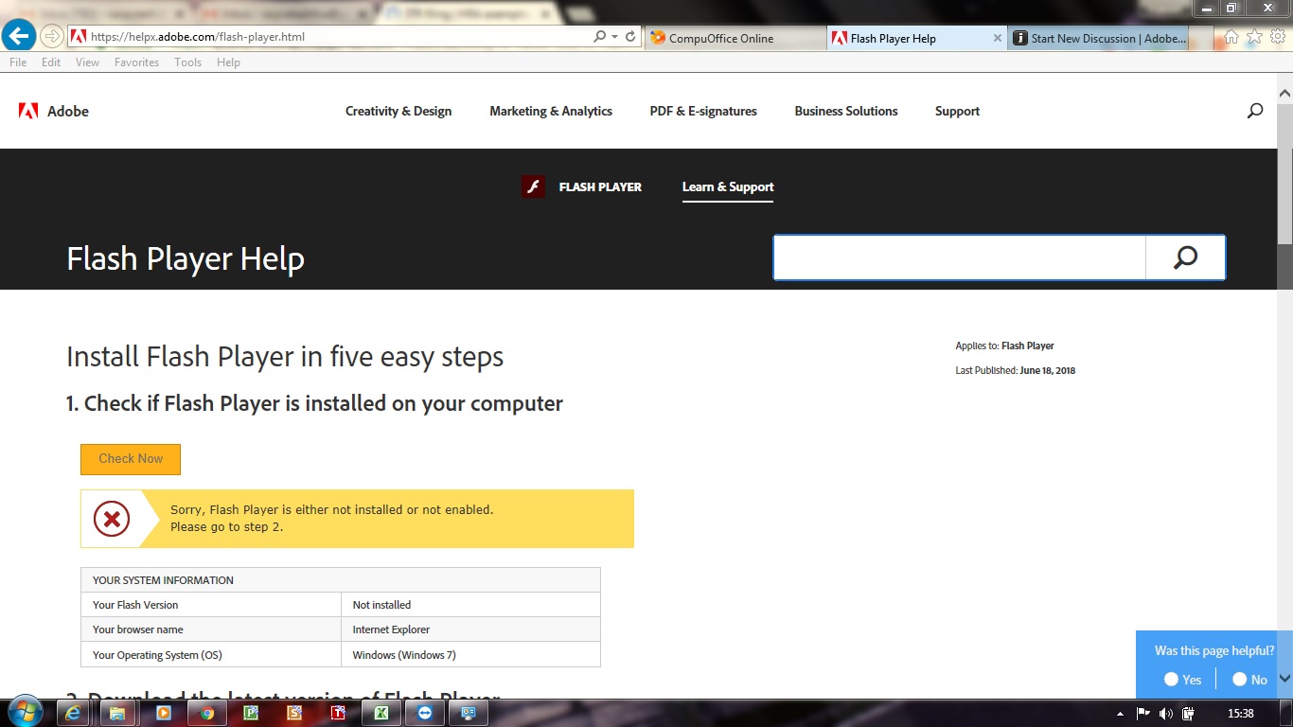Click the 'Not installed' table cell
Image resolution: width=1293 pixels, height=727 pixels.
pyautogui.click(x=470, y=605)
